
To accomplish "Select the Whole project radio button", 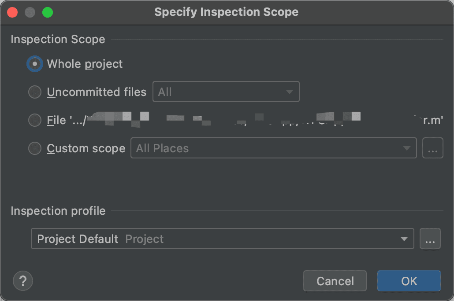I will [35, 64].
